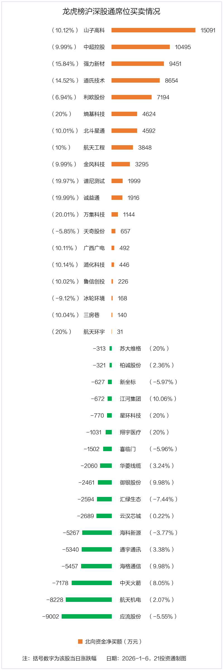Viewport: 223px width, 670px height.
Task: Select the 北斗星通 stock name
Action: [x=94, y=131]
